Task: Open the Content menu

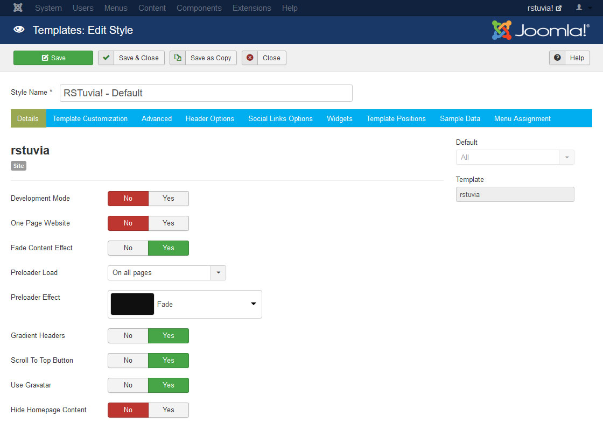Action: pyautogui.click(x=152, y=8)
